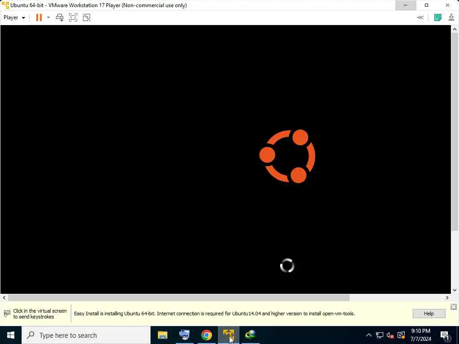Open the Action Center notifications icon
Image resolution: width=459 pixels, height=344 pixels.
[445, 335]
